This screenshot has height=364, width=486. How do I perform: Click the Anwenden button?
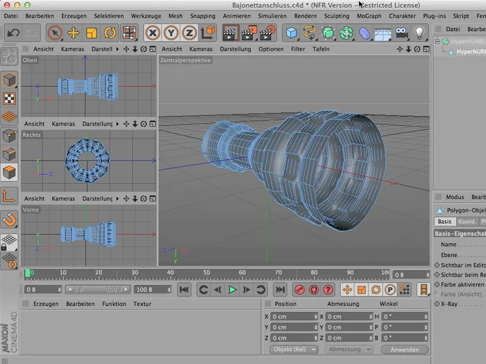pos(405,349)
